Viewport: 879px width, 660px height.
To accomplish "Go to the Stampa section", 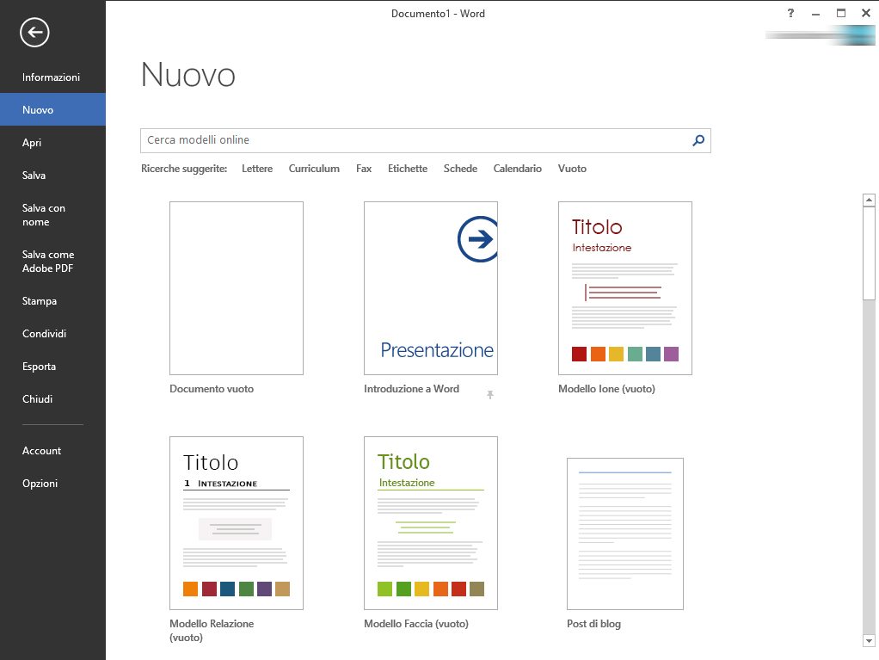I will pos(40,301).
